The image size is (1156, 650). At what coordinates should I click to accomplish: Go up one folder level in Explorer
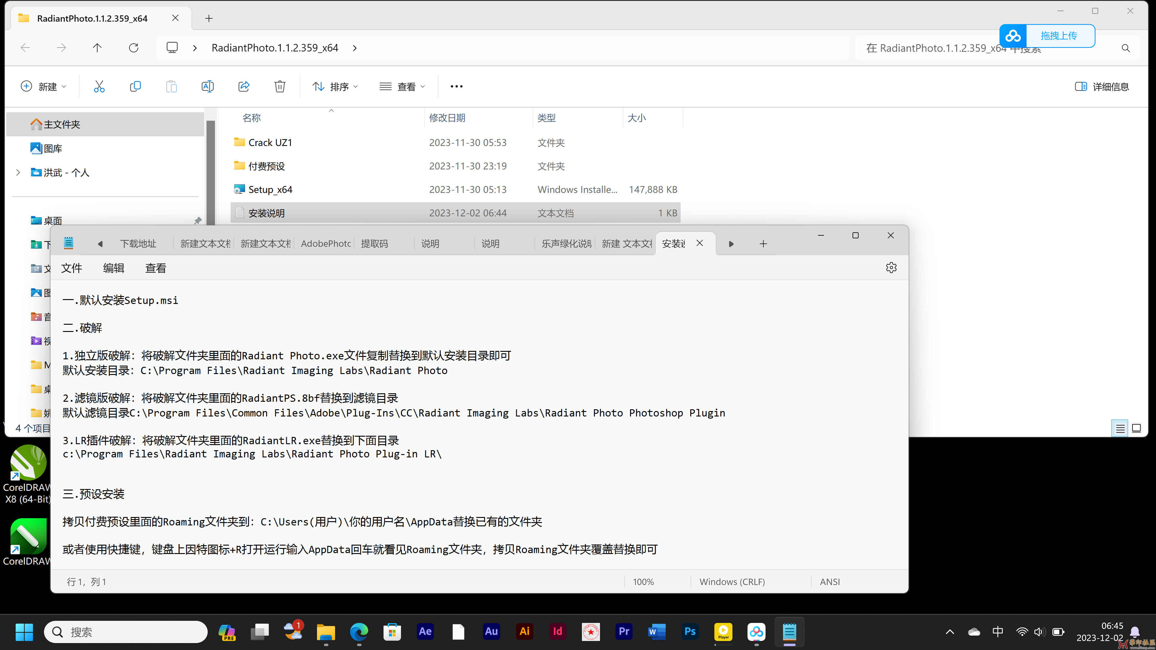[97, 48]
